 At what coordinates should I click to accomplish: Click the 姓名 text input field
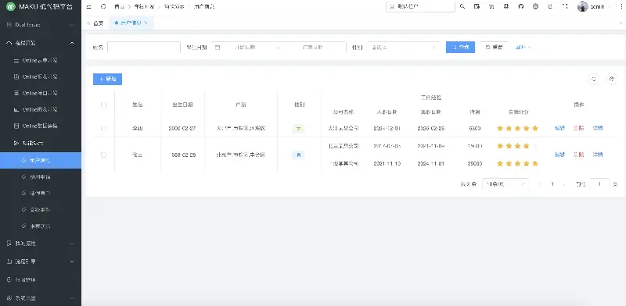144,47
